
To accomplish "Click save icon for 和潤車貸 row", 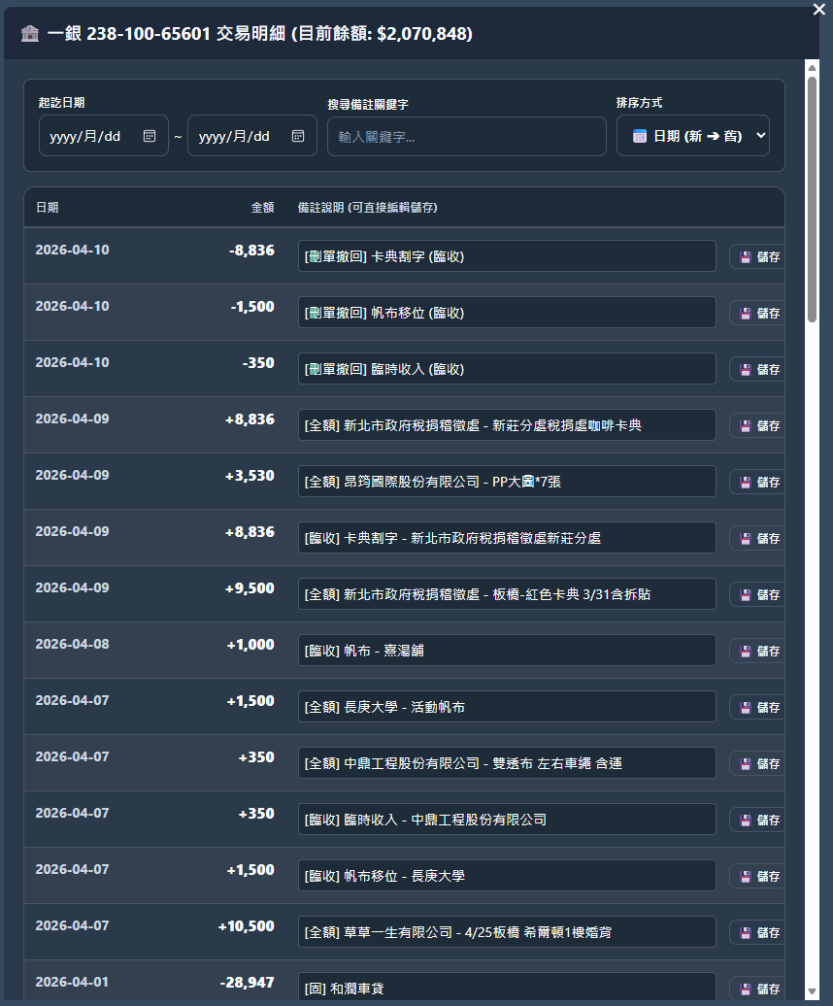I will [746, 989].
